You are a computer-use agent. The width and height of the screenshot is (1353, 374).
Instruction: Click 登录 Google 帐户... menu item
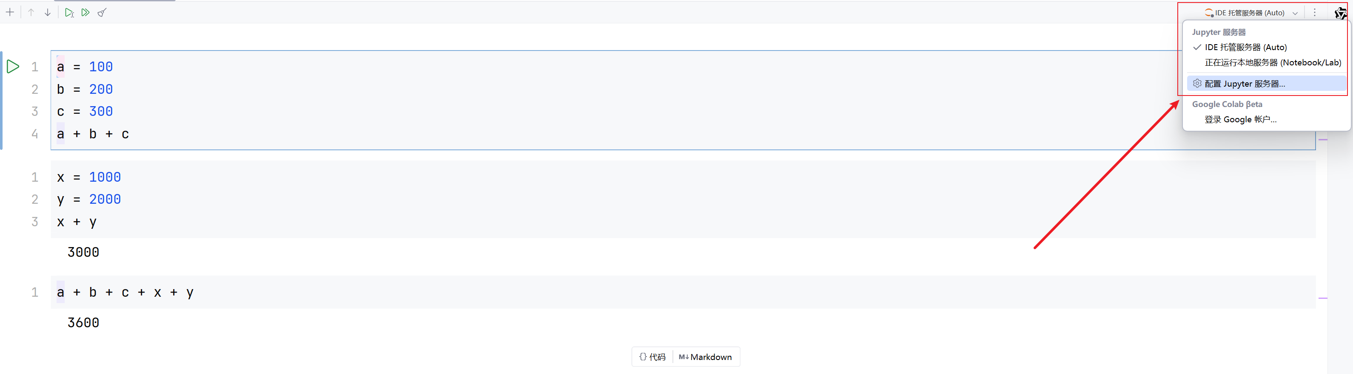[x=1240, y=120]
